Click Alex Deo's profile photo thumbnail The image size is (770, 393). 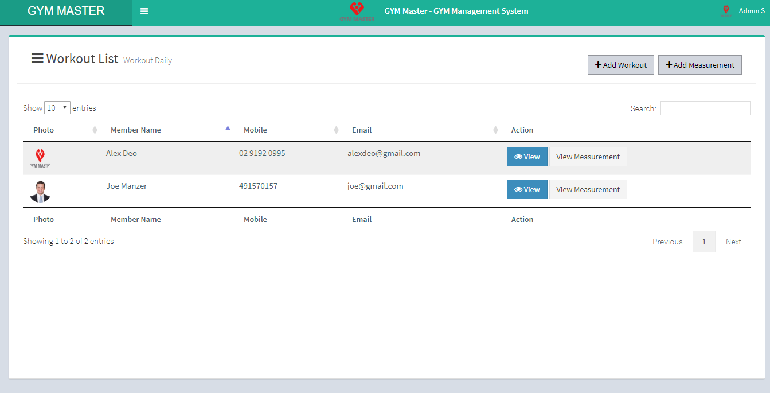click(x=40, y=158)
